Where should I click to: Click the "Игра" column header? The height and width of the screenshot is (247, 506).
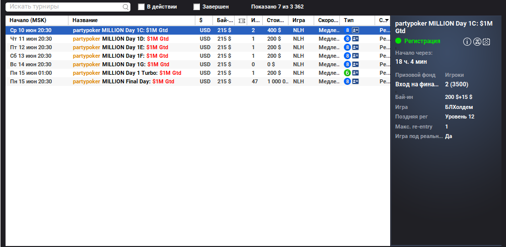coord(299,20)
